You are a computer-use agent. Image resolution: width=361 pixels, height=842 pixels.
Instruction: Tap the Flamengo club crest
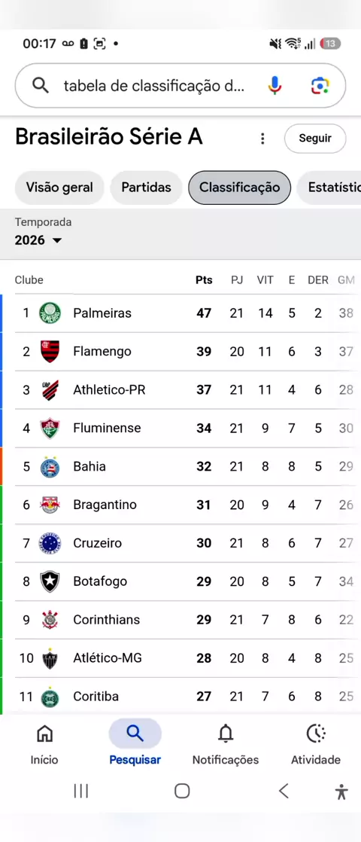point(50,351)
